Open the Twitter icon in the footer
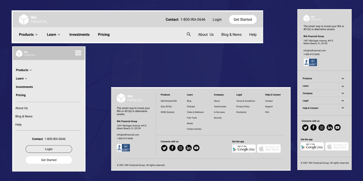The image size is (363, 181). (164, 148)
